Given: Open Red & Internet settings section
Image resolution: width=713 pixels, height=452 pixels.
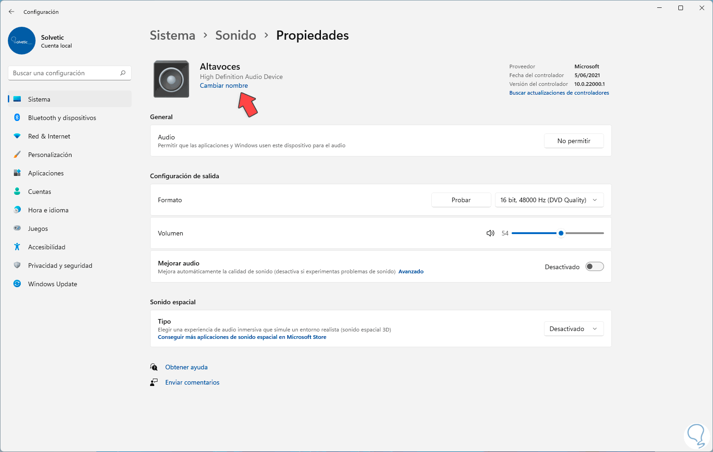Looking at the screenshot, I should click(x=49, y=136).
